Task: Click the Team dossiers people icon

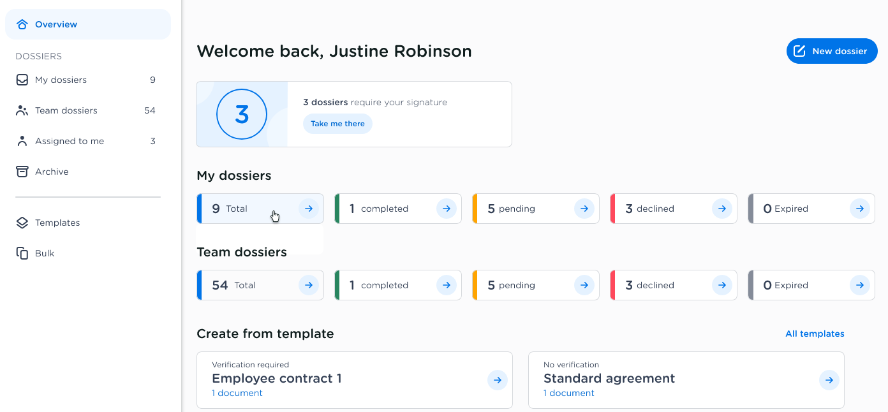Action: (x=22, y=110)
